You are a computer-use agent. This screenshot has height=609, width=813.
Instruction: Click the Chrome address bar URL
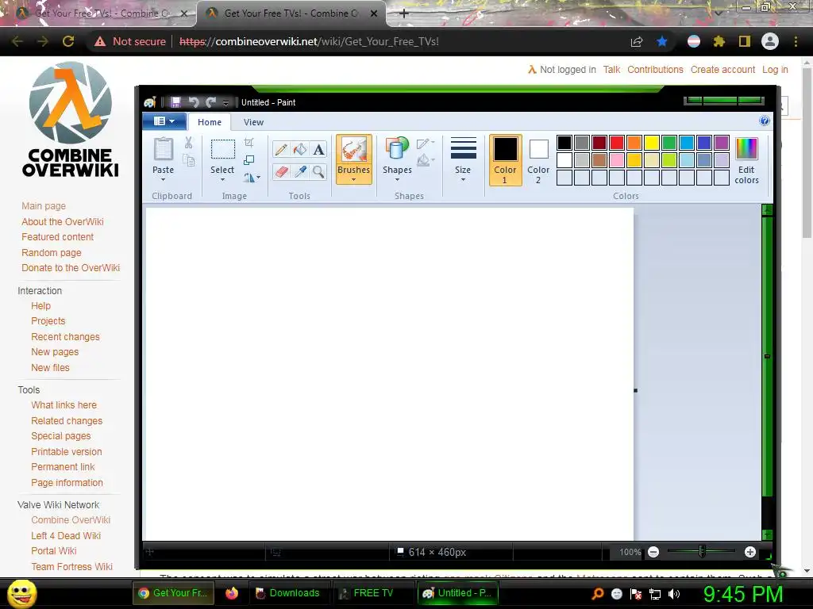[x=309, y=41]
